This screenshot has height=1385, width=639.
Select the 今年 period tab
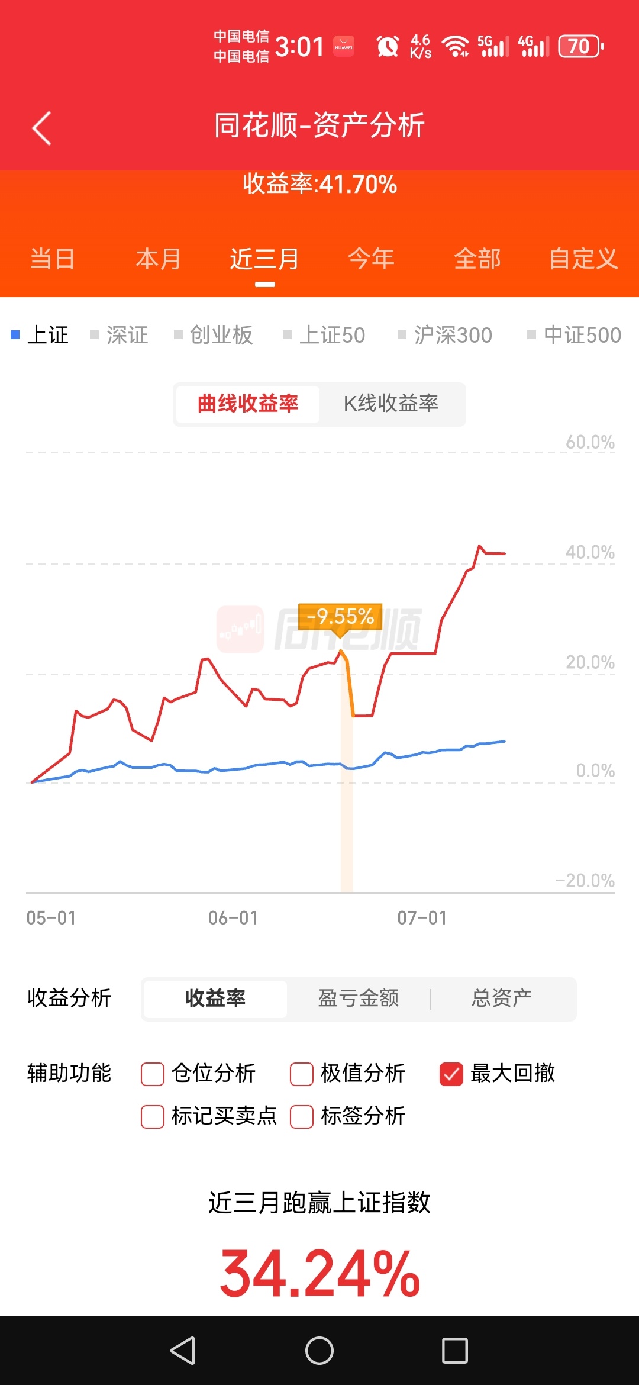click(371, 259)
